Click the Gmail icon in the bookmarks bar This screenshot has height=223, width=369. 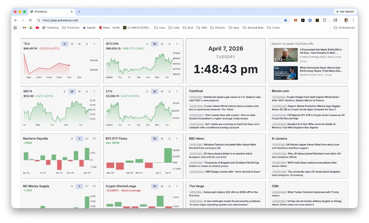point(25,27)
